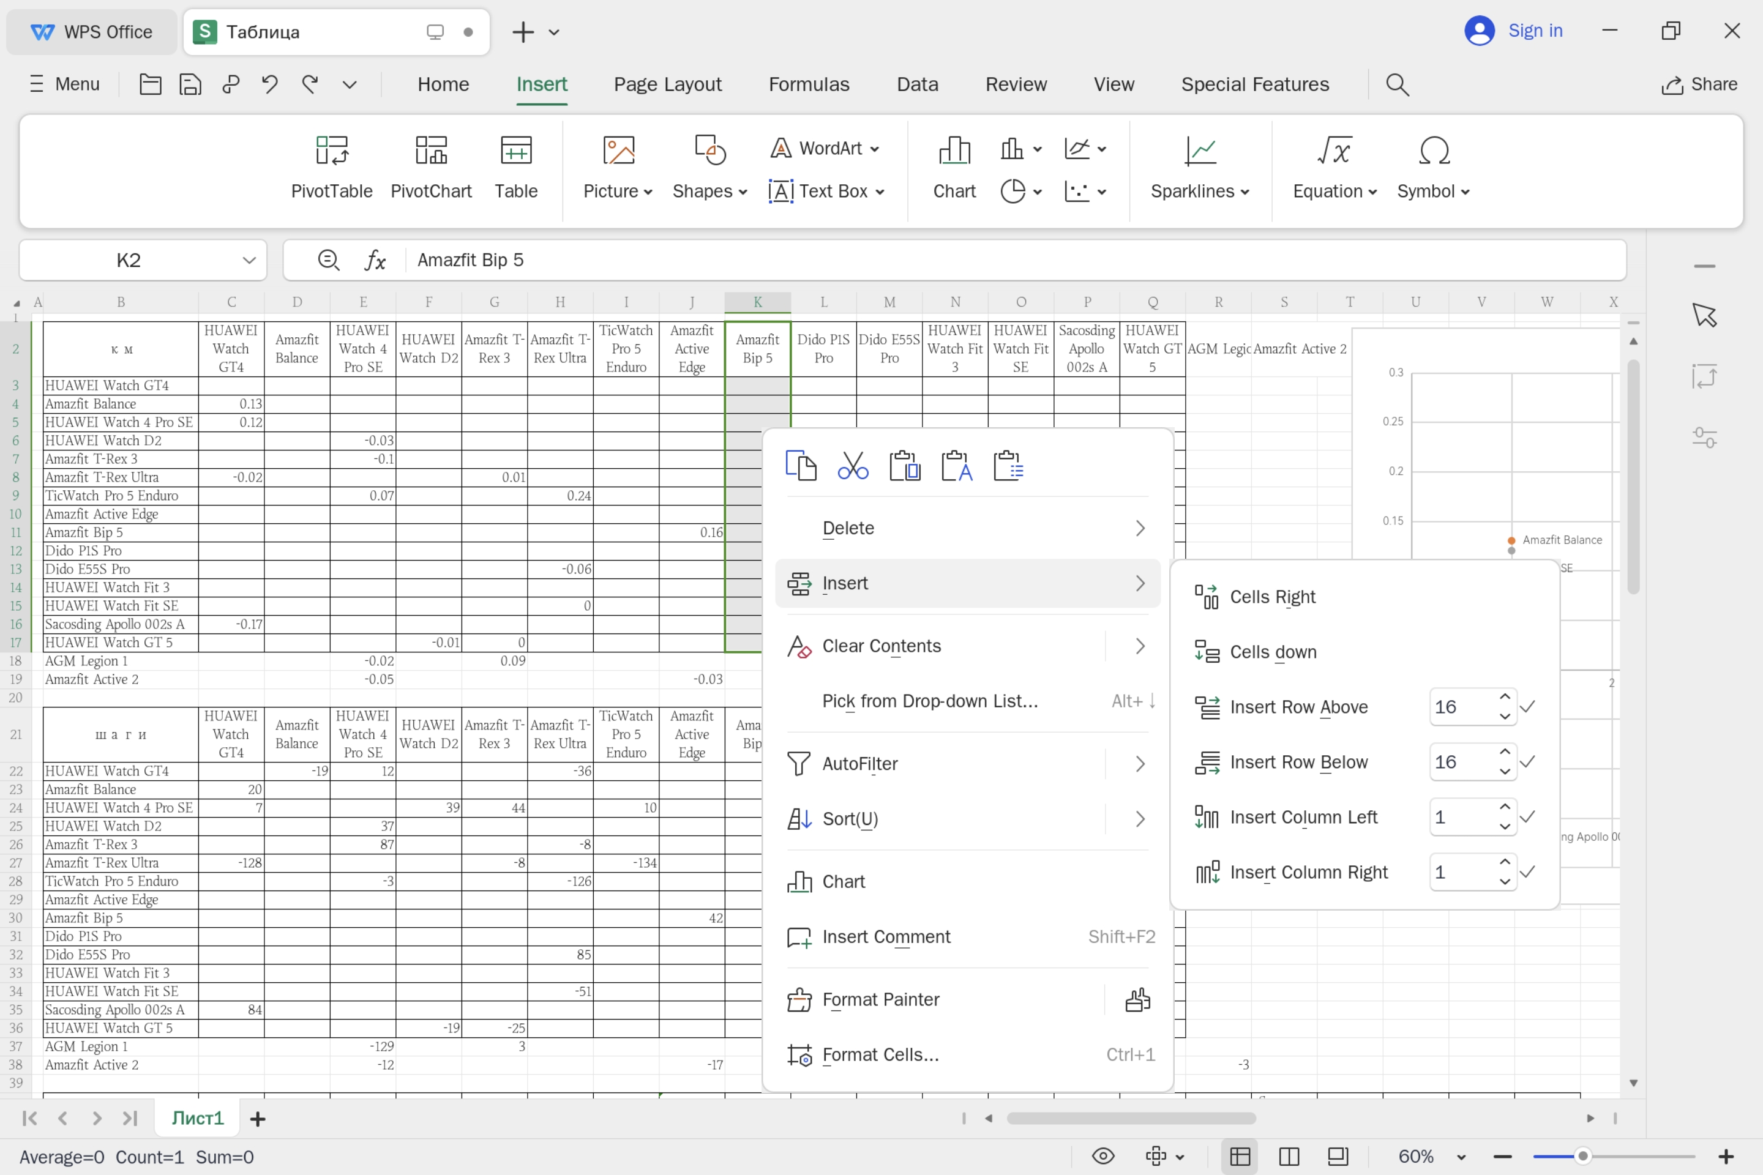Viewport: 1763px width, 1175px height.
Task: Expand the Name Box dropdown
Action: 249,260
